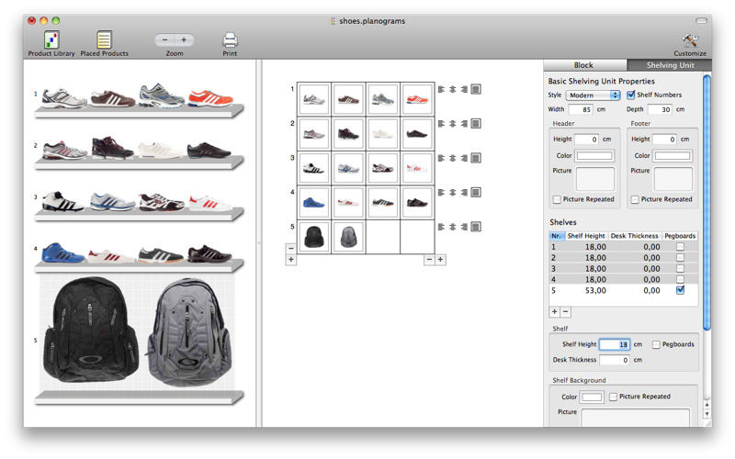Click the fill icon for shelf 1
735x459 pixels.
[476, 89]
